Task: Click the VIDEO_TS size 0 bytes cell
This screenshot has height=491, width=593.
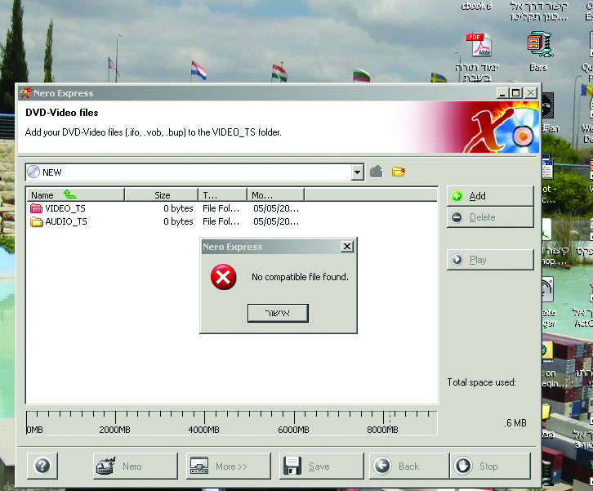Action: click(178, 208)
